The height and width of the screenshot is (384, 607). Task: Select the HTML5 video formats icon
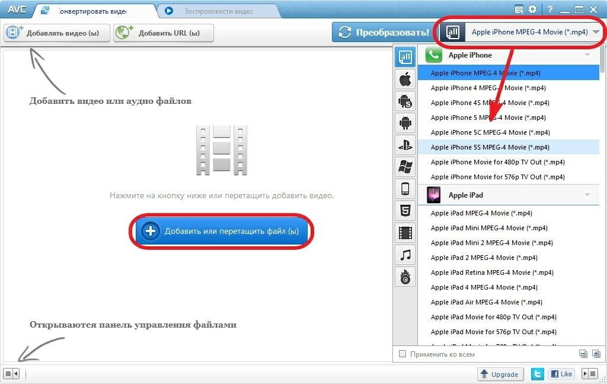[x=405, y=211]
